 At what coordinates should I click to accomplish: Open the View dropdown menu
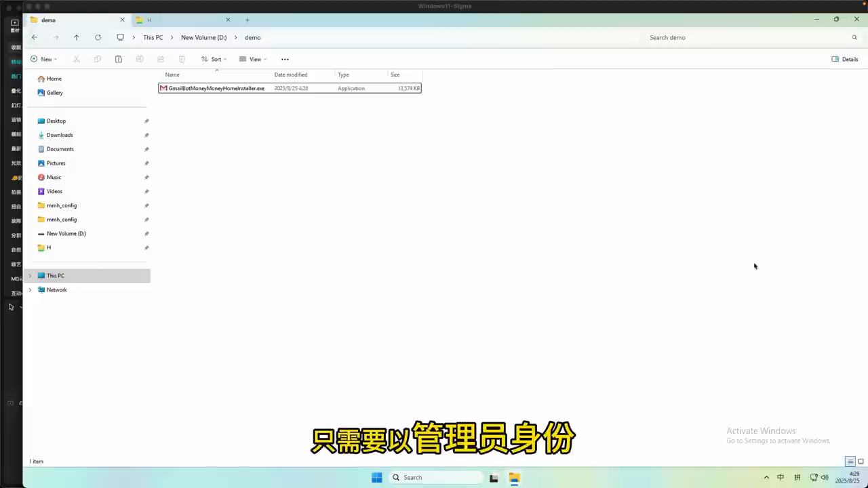click(x=253, y=59)
